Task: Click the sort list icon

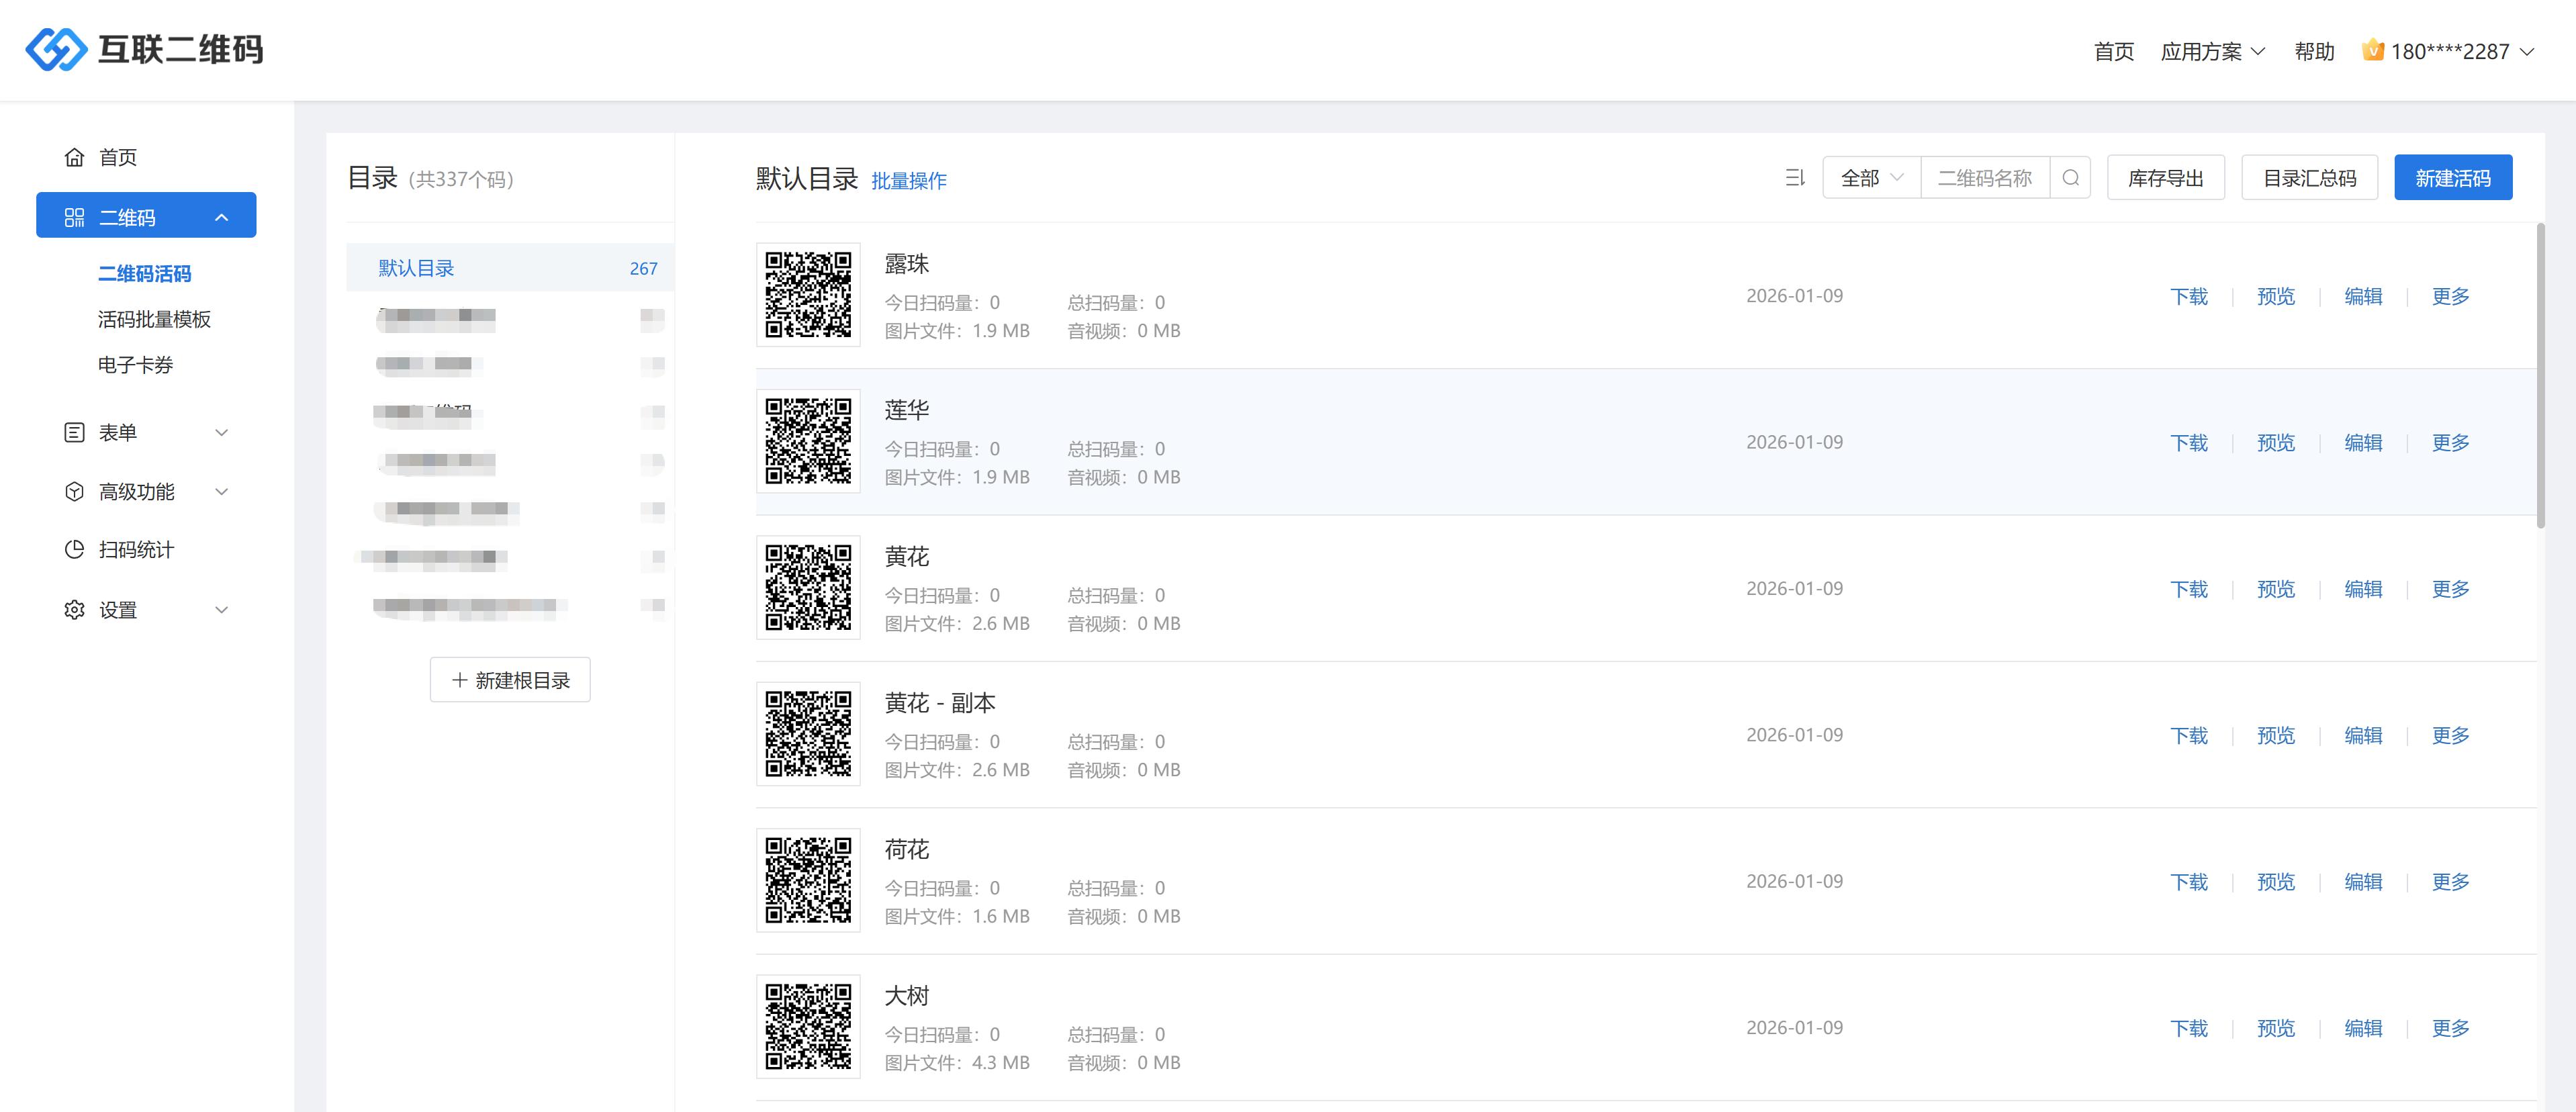Action: [1794, 178]
